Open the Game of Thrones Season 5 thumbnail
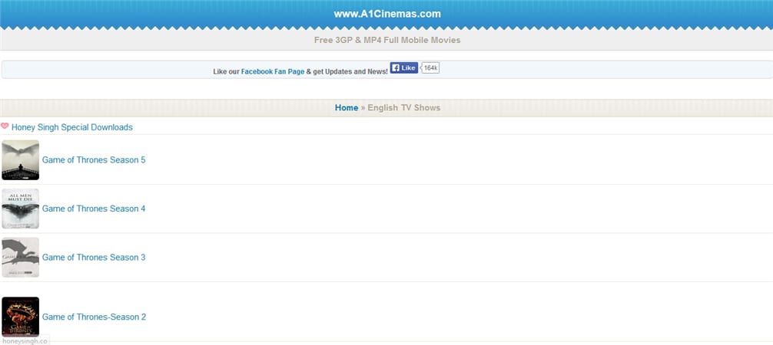The image size is (773, 345). [x=20, y=160]
